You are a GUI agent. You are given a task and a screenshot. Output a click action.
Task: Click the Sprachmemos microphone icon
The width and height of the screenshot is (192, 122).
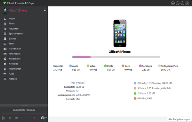click(5, 34)
